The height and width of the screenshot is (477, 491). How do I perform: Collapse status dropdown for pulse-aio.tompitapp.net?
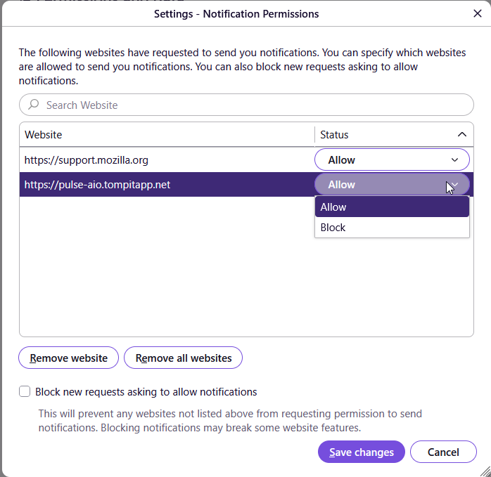point(392,185)
